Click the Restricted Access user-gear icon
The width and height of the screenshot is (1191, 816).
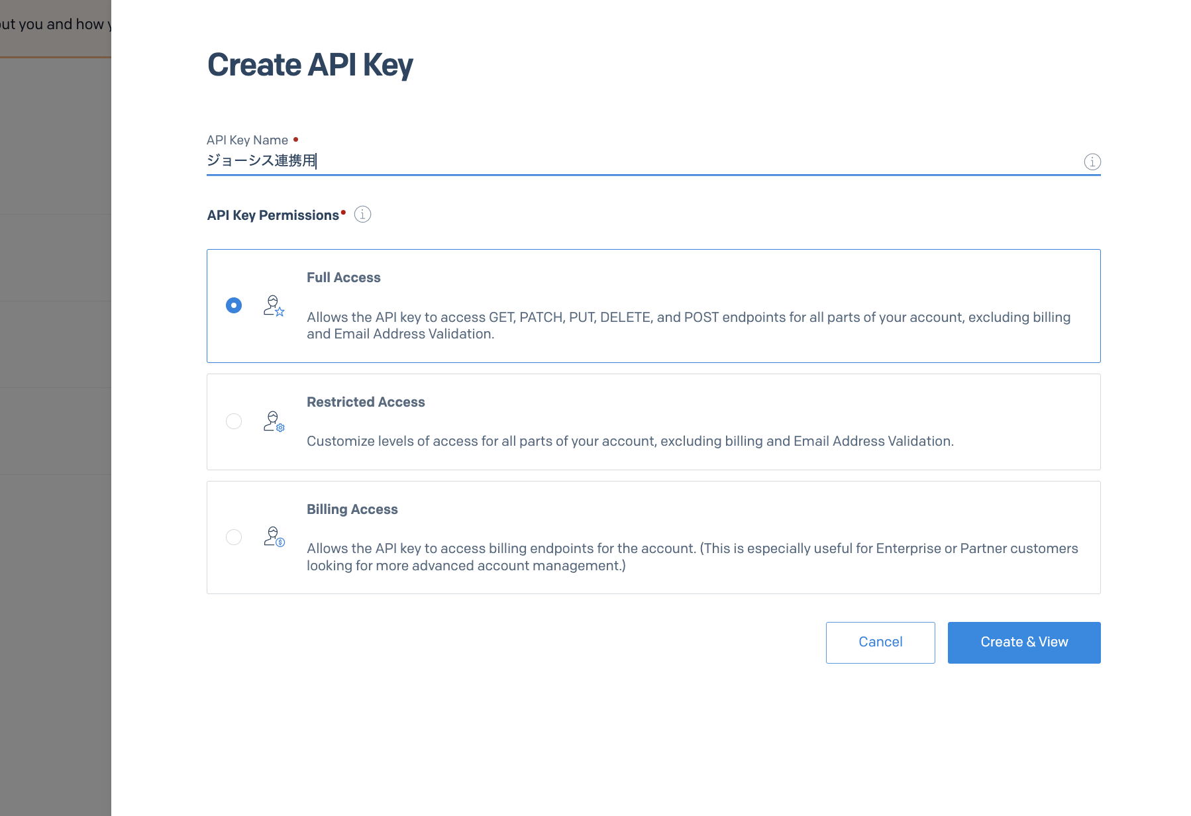(x=274, y=422)
